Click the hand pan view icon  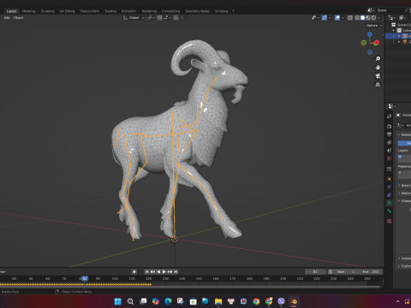pos(378,68)
